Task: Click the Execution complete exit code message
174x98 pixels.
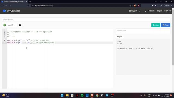Action: click(135, 48)
